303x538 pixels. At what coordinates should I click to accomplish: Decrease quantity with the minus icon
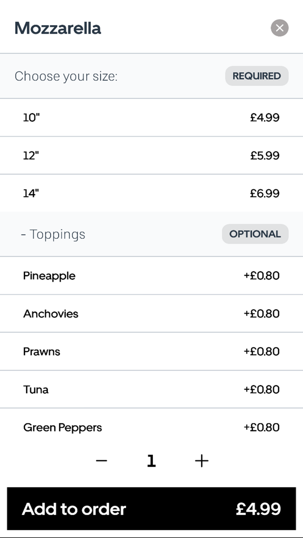coord(101,461)
